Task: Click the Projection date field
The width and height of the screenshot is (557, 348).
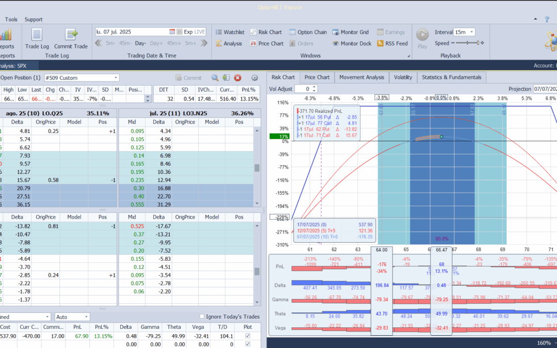Action: [545, 89]
